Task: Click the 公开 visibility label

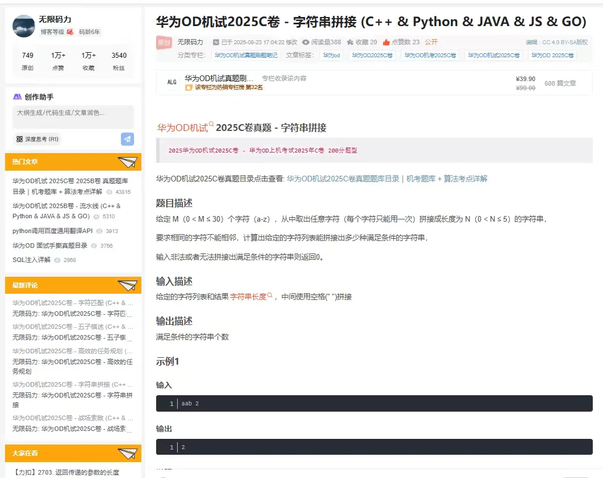Action: click(x=431, y=42)
